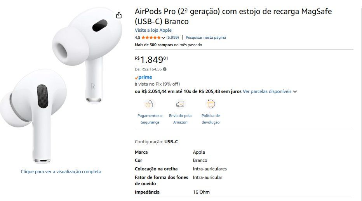Visit the Apple store link
Viewport: 362px width, 201px height.
tap(153, 30)
